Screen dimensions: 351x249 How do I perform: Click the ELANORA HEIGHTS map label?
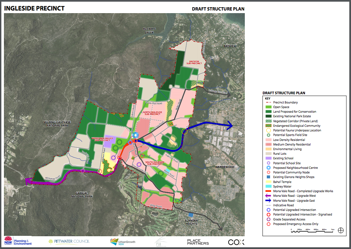(x=191, y=222)
